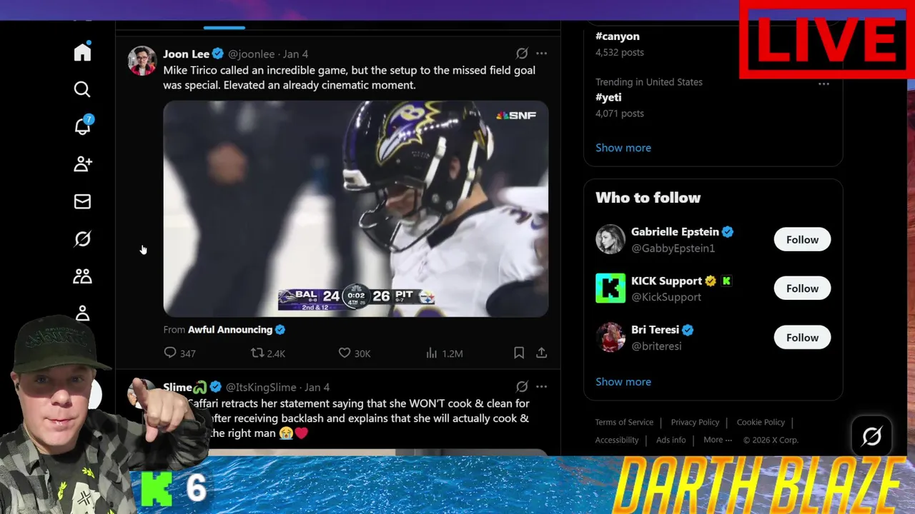The image size is (915, 514).
Task: Click Grok icon on Joon Lee's post
Action: (522, 54)
